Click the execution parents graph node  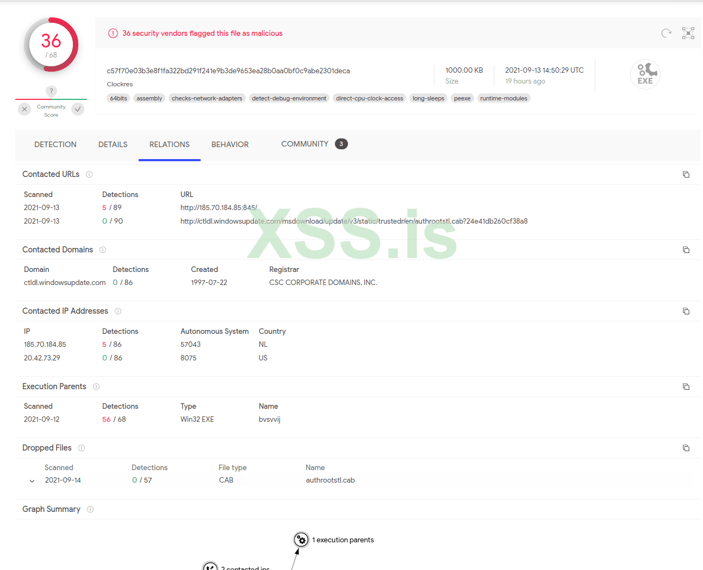click(x=301, y=540)
